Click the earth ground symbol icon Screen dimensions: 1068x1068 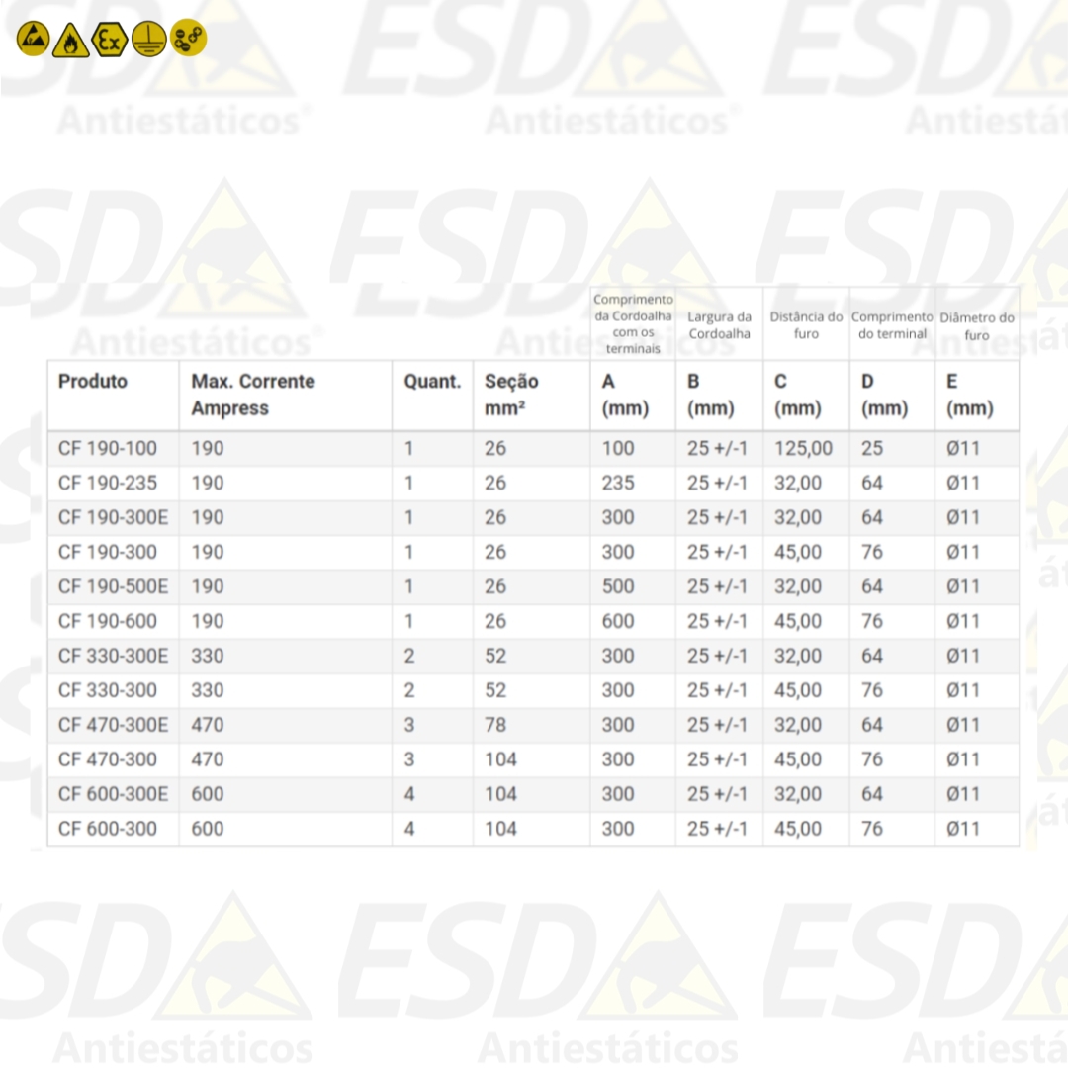[148, 39]
